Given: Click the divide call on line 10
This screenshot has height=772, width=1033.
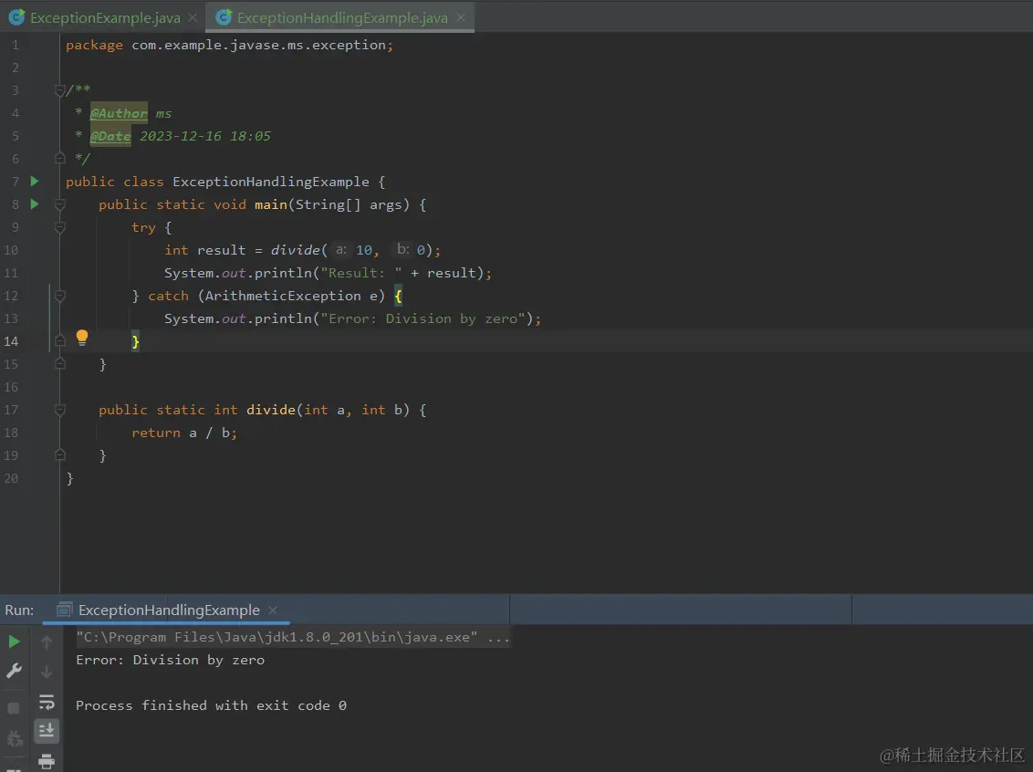Looking at the screenshot, I should (295, 250).
